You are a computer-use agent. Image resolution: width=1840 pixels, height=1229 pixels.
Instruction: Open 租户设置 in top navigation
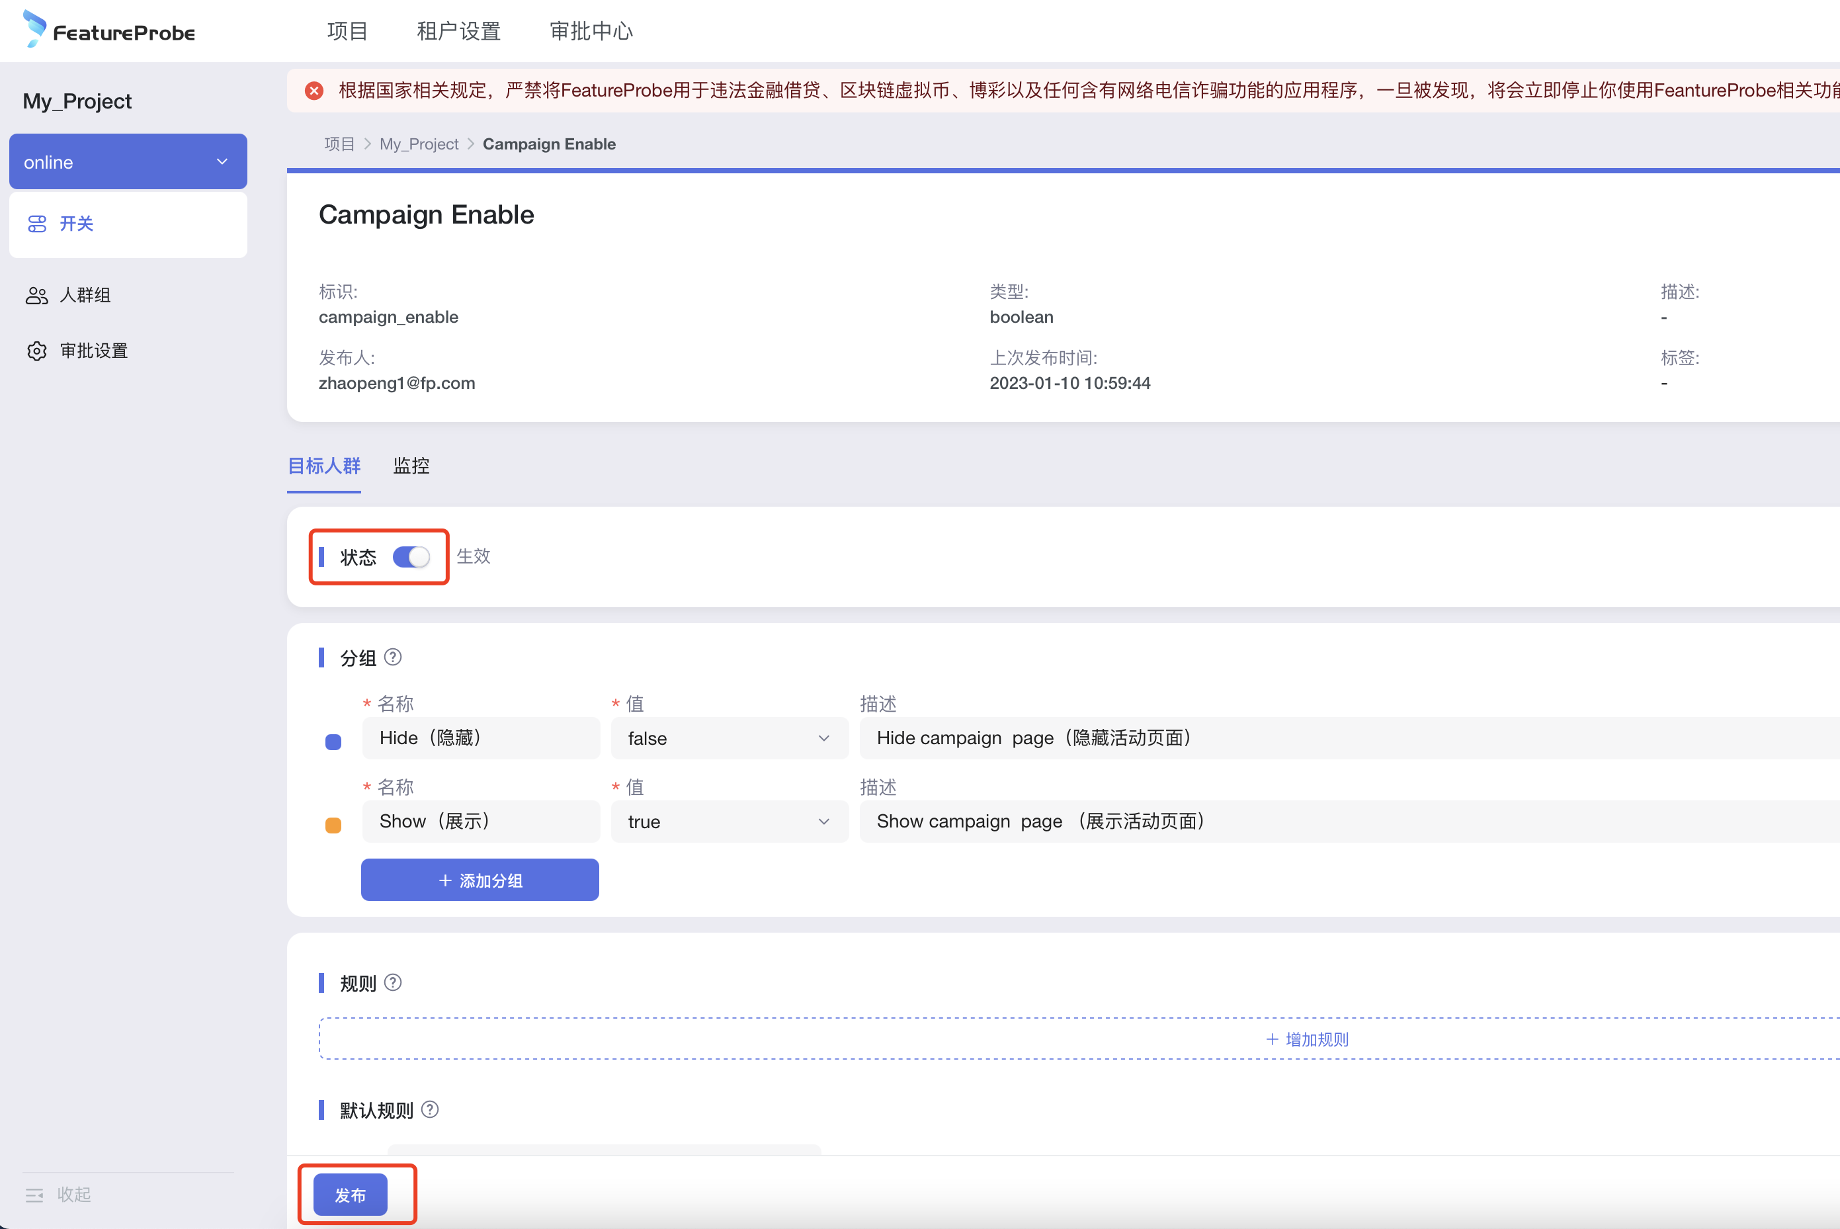458,31
